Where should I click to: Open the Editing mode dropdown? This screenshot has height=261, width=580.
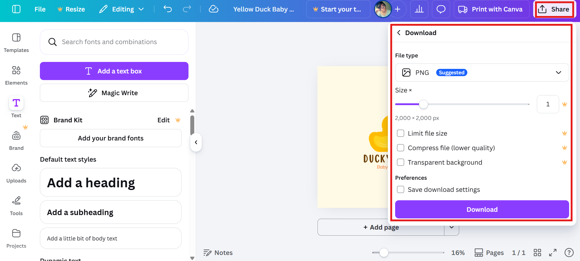click(122, 9)
